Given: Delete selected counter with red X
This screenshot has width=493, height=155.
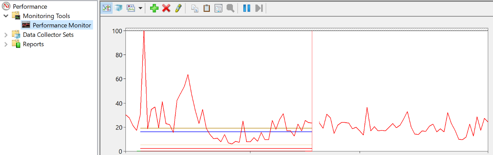Looking at the screenshot, I should coord(166,8).
